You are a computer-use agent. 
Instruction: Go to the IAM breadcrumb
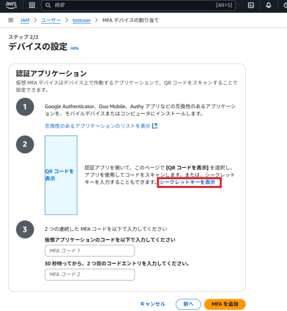point(25,21)
